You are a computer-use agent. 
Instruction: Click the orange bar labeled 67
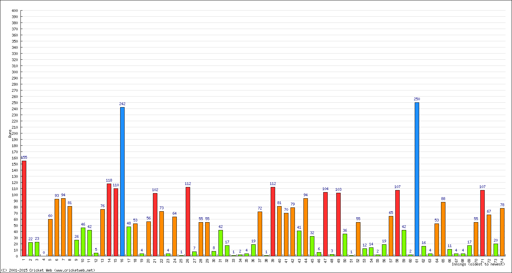(489, 235)
